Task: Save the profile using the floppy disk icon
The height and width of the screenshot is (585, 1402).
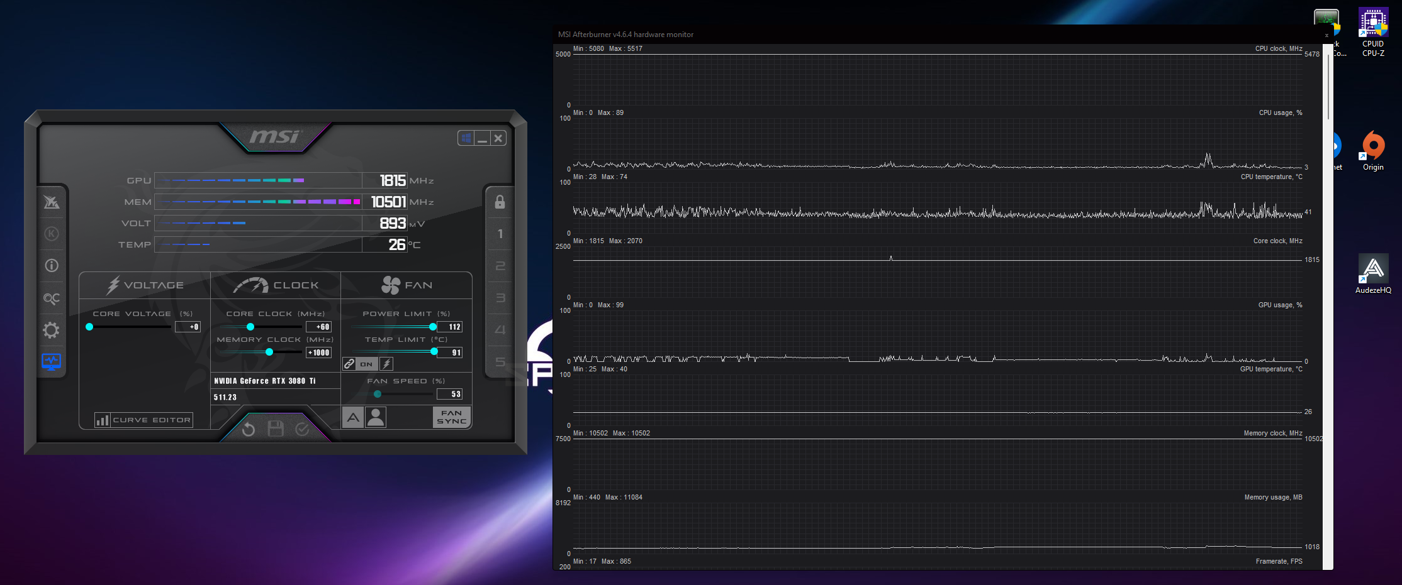Action: point(276,429)
